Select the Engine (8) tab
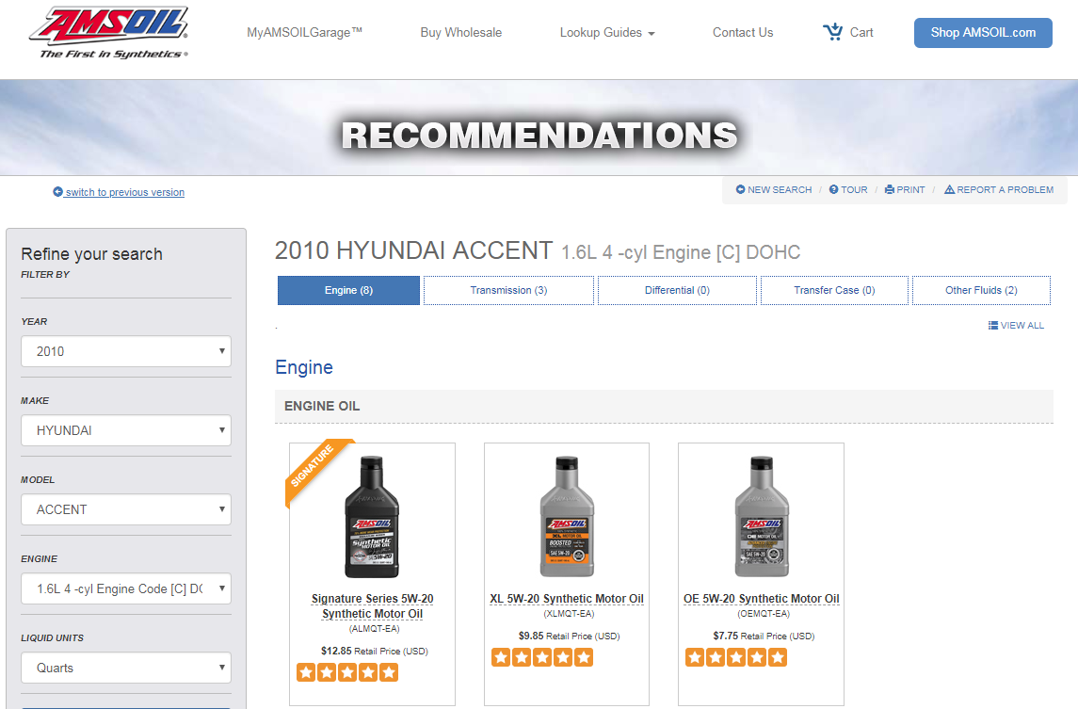The image size is (1078, 709). (x=348, y=290)
